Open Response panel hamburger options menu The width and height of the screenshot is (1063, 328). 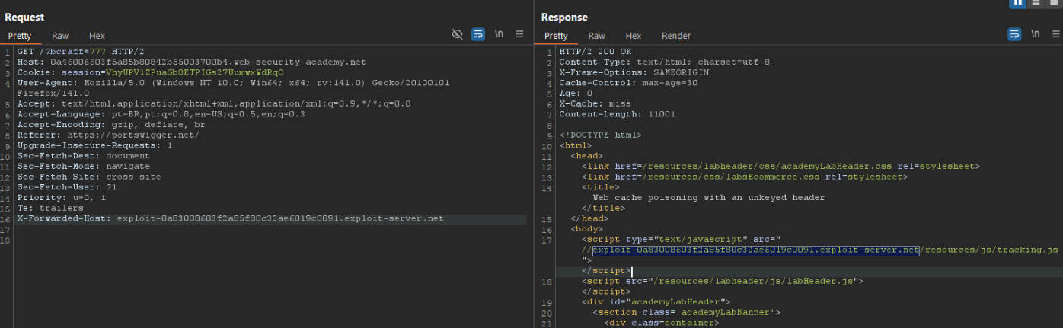(x=1056, y=34)
